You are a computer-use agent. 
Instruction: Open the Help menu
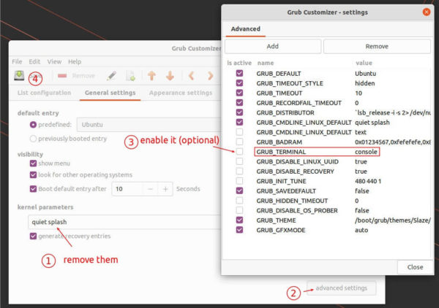(x=75, y=61)
